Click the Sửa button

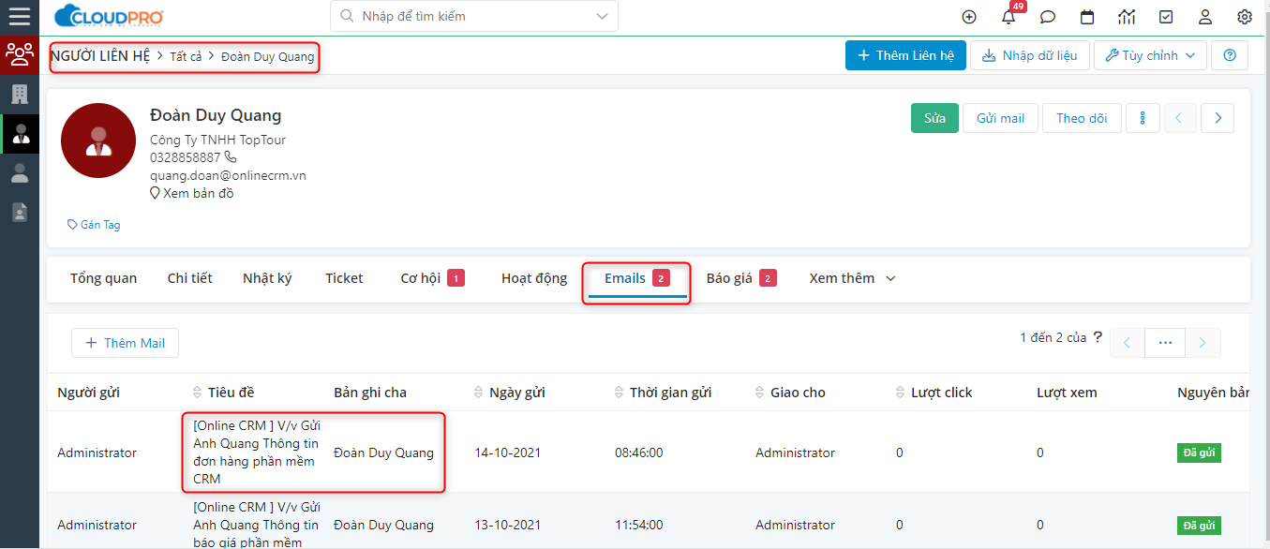pyautogui.click(x=934, y=118)
